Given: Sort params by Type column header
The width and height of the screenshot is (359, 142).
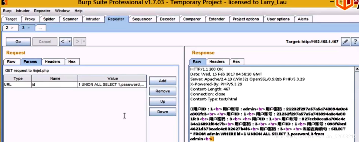Looking at the screenshot, I should 18,78.
